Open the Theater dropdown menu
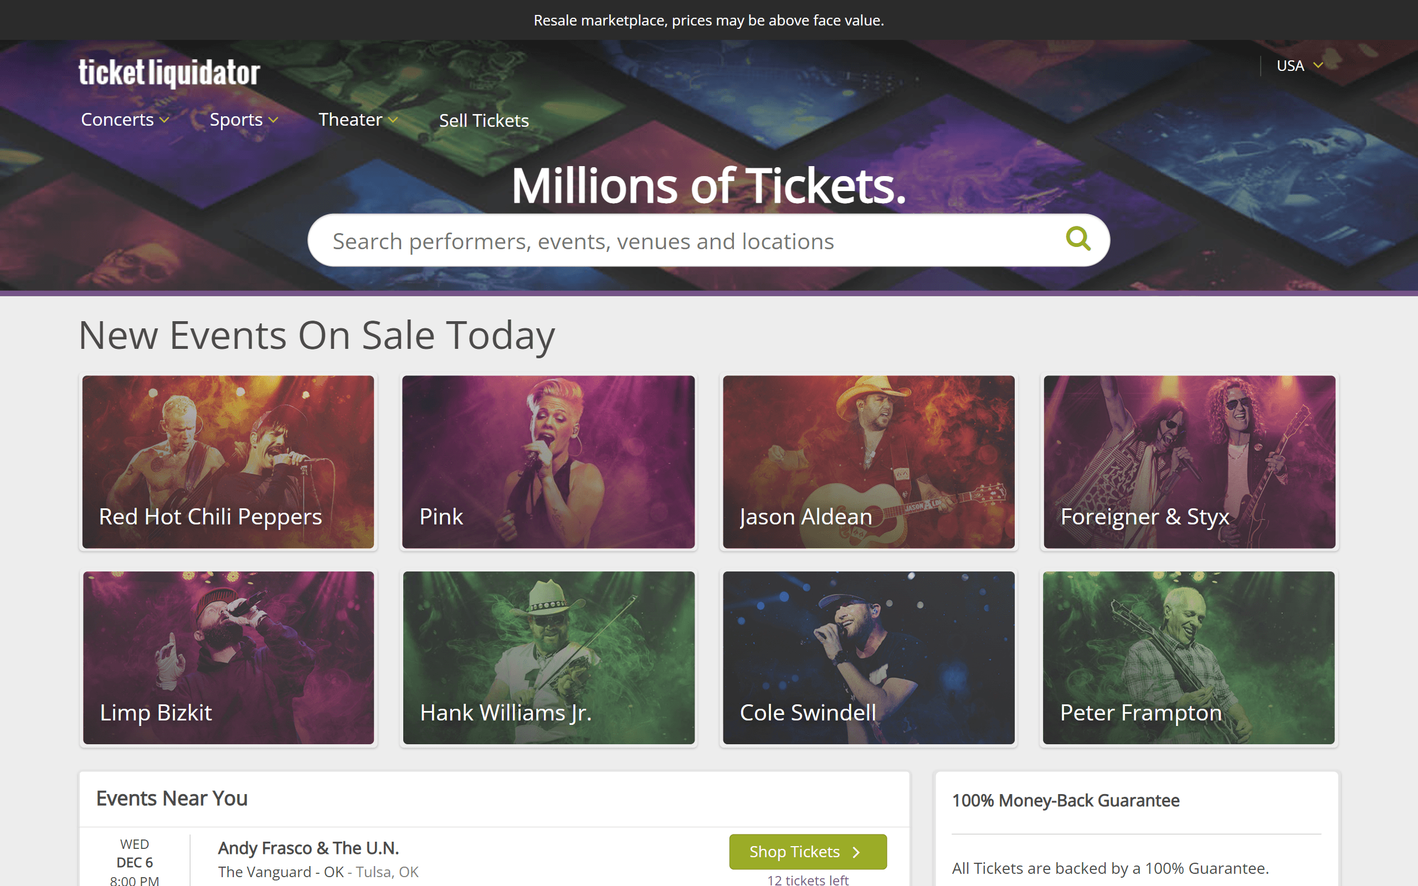 click(358, 120)
